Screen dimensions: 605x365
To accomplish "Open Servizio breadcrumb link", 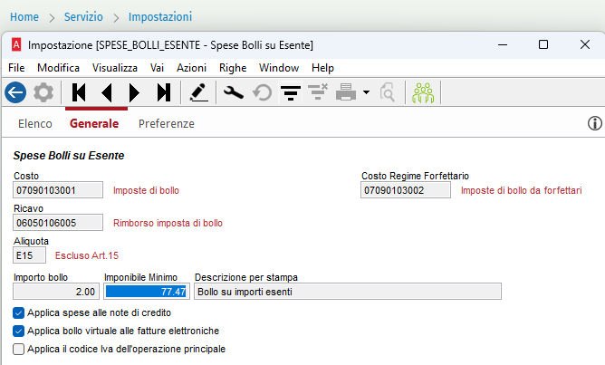I will 83,17.
